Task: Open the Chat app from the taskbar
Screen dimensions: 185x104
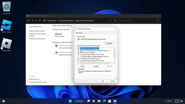Action: point(94,101)
